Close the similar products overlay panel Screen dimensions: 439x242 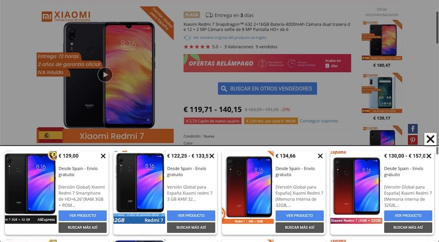430,139
